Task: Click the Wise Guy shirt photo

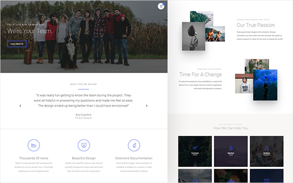Action: (244, 84)
